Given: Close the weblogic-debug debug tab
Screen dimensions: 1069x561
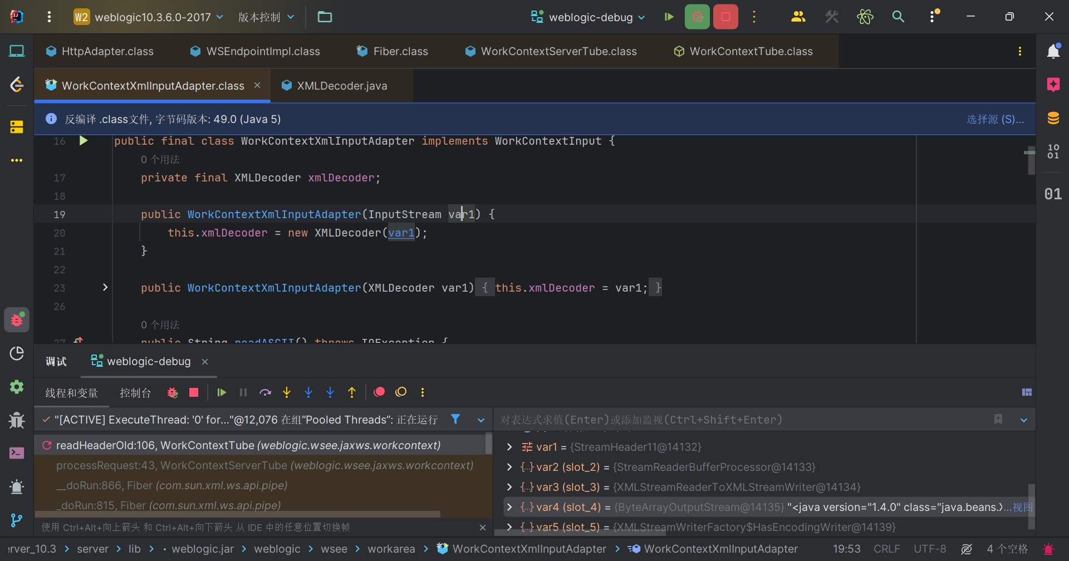Looking at the screenshot, I should (205, 362).
